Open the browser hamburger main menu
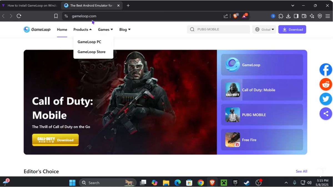The image size is (333, 187). 328,16
